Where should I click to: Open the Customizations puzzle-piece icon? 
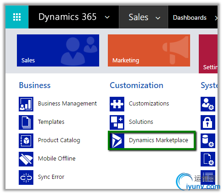click(x=117, y=104)
